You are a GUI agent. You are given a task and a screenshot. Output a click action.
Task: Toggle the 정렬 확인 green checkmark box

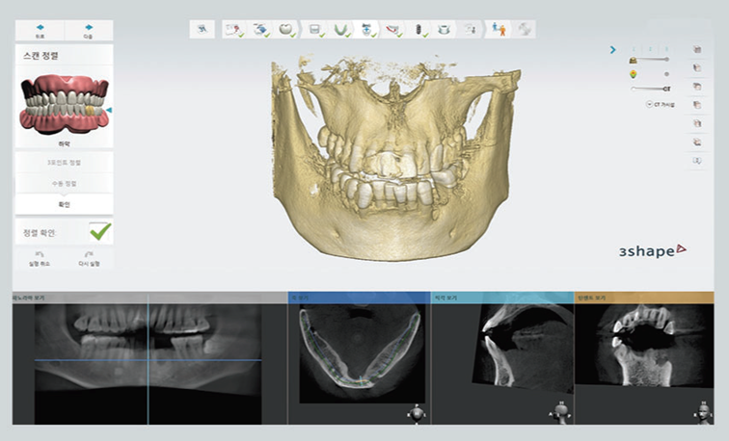point(100,232)
